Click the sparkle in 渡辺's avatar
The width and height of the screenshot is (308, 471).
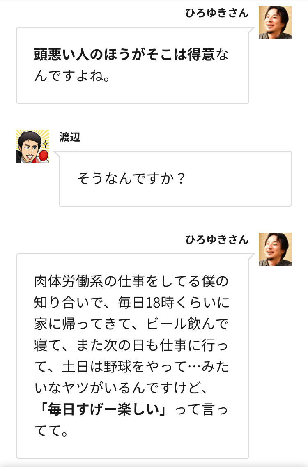45,145
